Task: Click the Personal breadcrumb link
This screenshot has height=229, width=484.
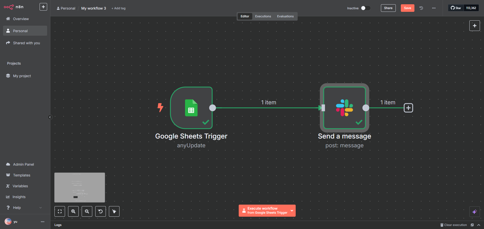Action: click(66, 8)
